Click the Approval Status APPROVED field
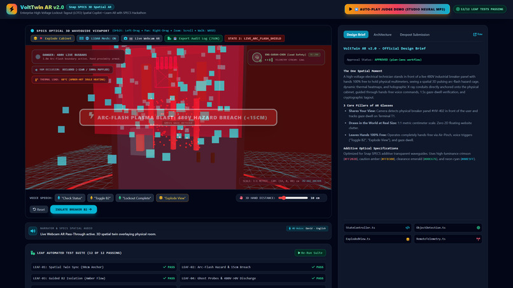The height and width of the screenshot is (288, 513). click(412, 60)
